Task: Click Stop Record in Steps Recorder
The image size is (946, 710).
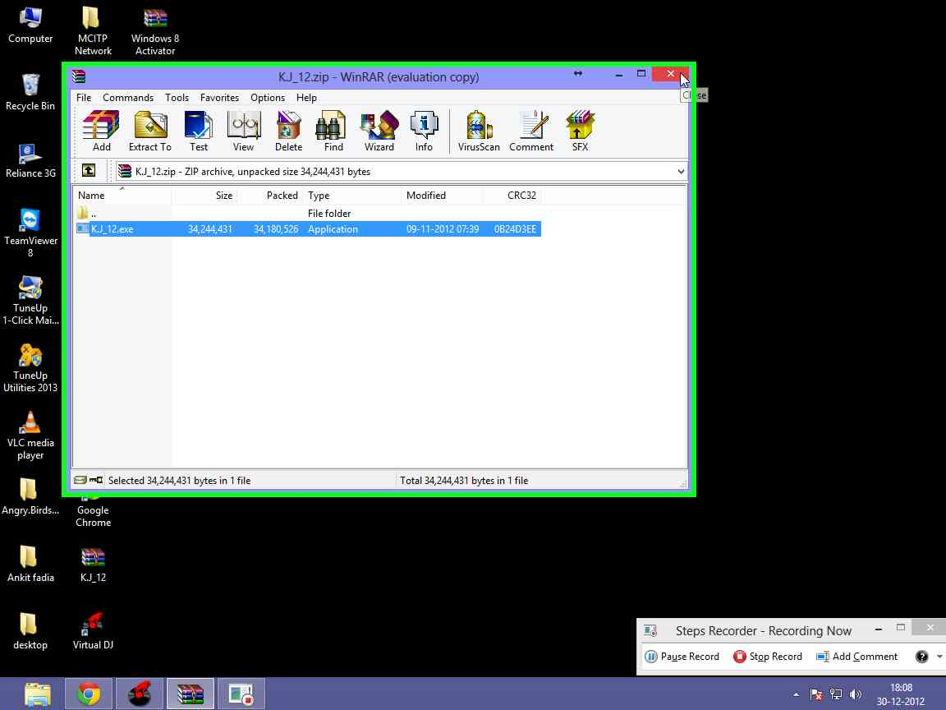Action: [768, 657]
